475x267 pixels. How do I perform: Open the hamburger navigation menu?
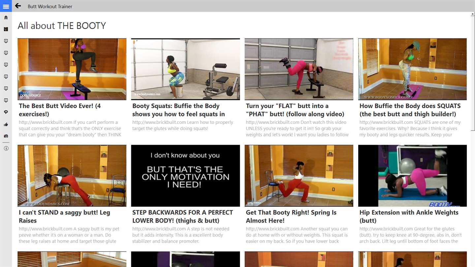coord(6,6)
